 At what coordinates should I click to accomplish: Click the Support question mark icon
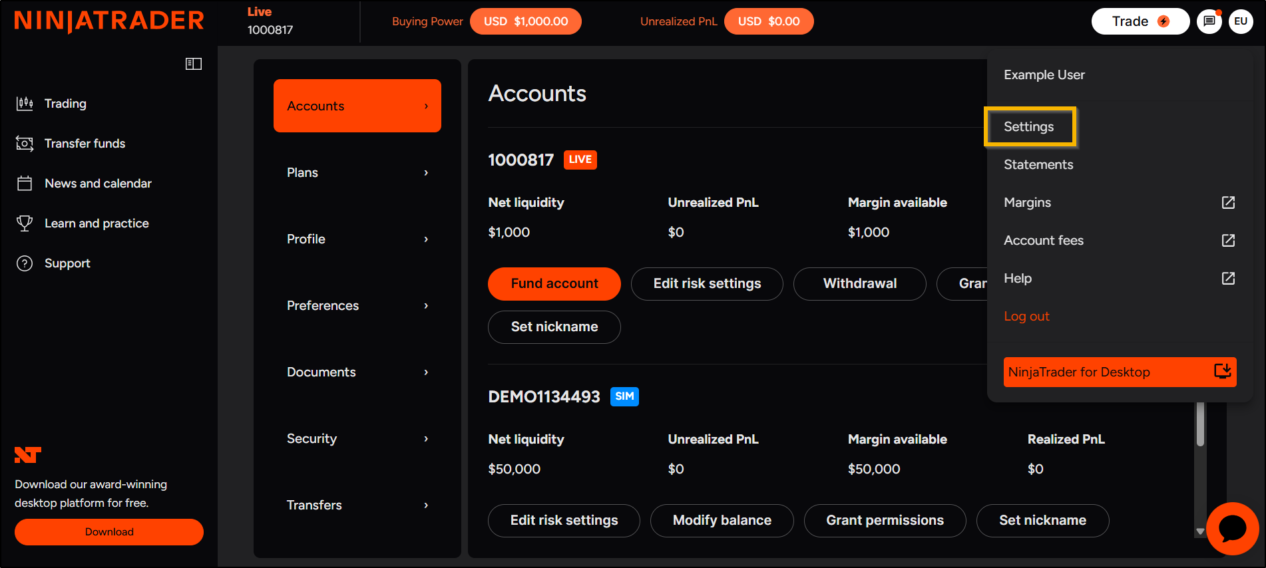click(25, 263)
